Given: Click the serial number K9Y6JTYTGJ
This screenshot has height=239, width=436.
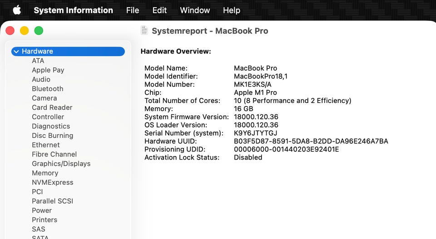Looking at the screenshot, I should point(256,133).
